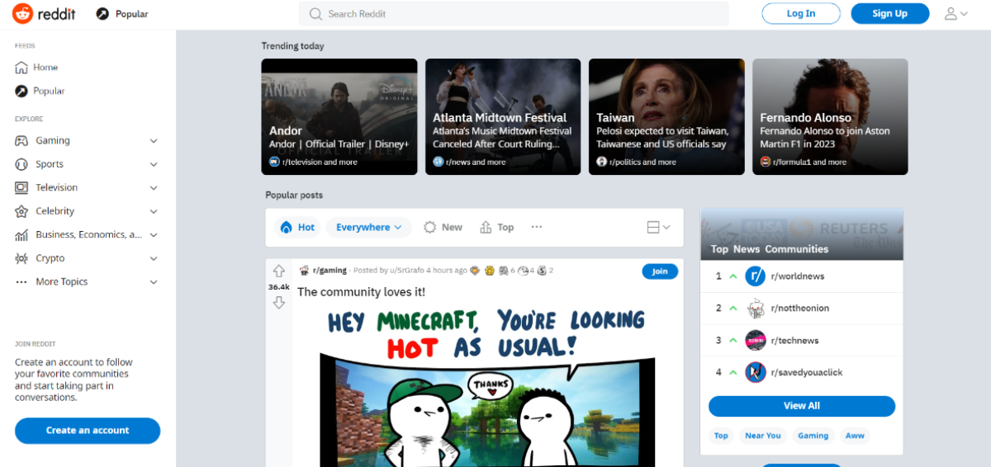
Task: Click the Near You filter chip
Action: (762, 436)
